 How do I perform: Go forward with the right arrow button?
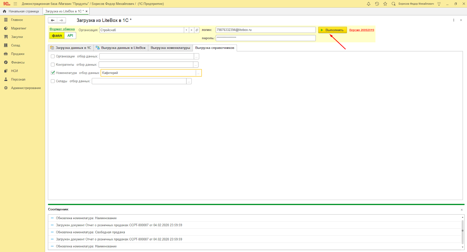[x=61, y=20]
